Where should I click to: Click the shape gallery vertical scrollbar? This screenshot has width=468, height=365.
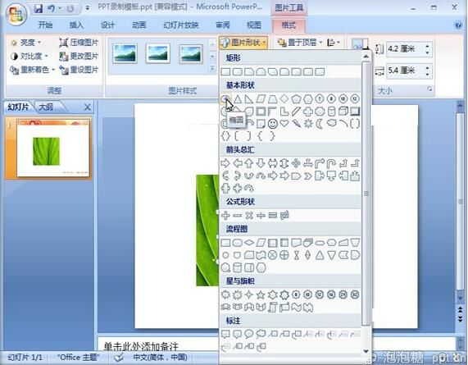pyautogui.click(x=366, y=194)
